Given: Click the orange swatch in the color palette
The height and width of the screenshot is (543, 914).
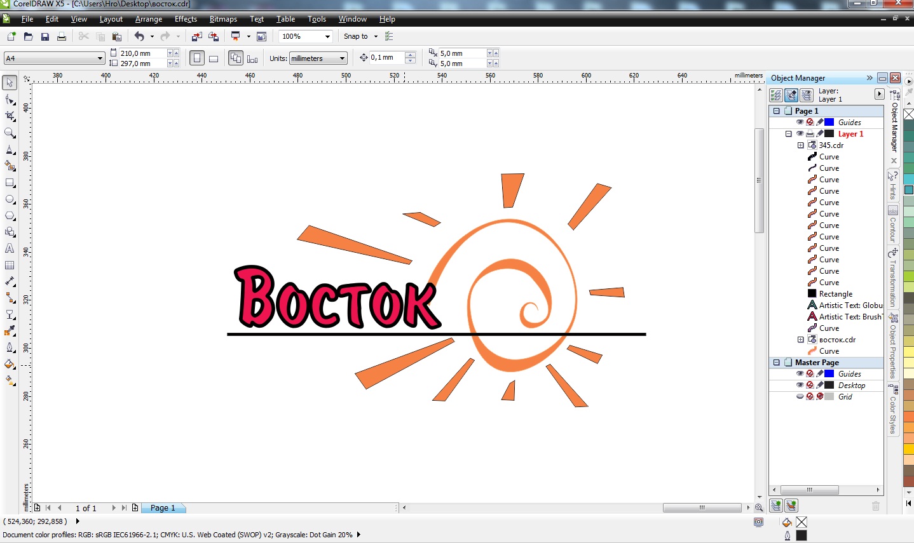Looking at the screenshot, I should (909, 416).
